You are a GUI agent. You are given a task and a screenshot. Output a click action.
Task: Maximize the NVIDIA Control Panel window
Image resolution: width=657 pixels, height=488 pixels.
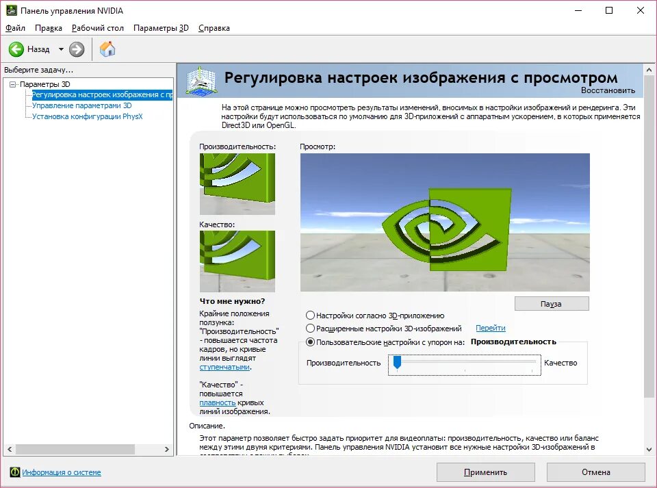pyautogui.click(x=609, y=10)
